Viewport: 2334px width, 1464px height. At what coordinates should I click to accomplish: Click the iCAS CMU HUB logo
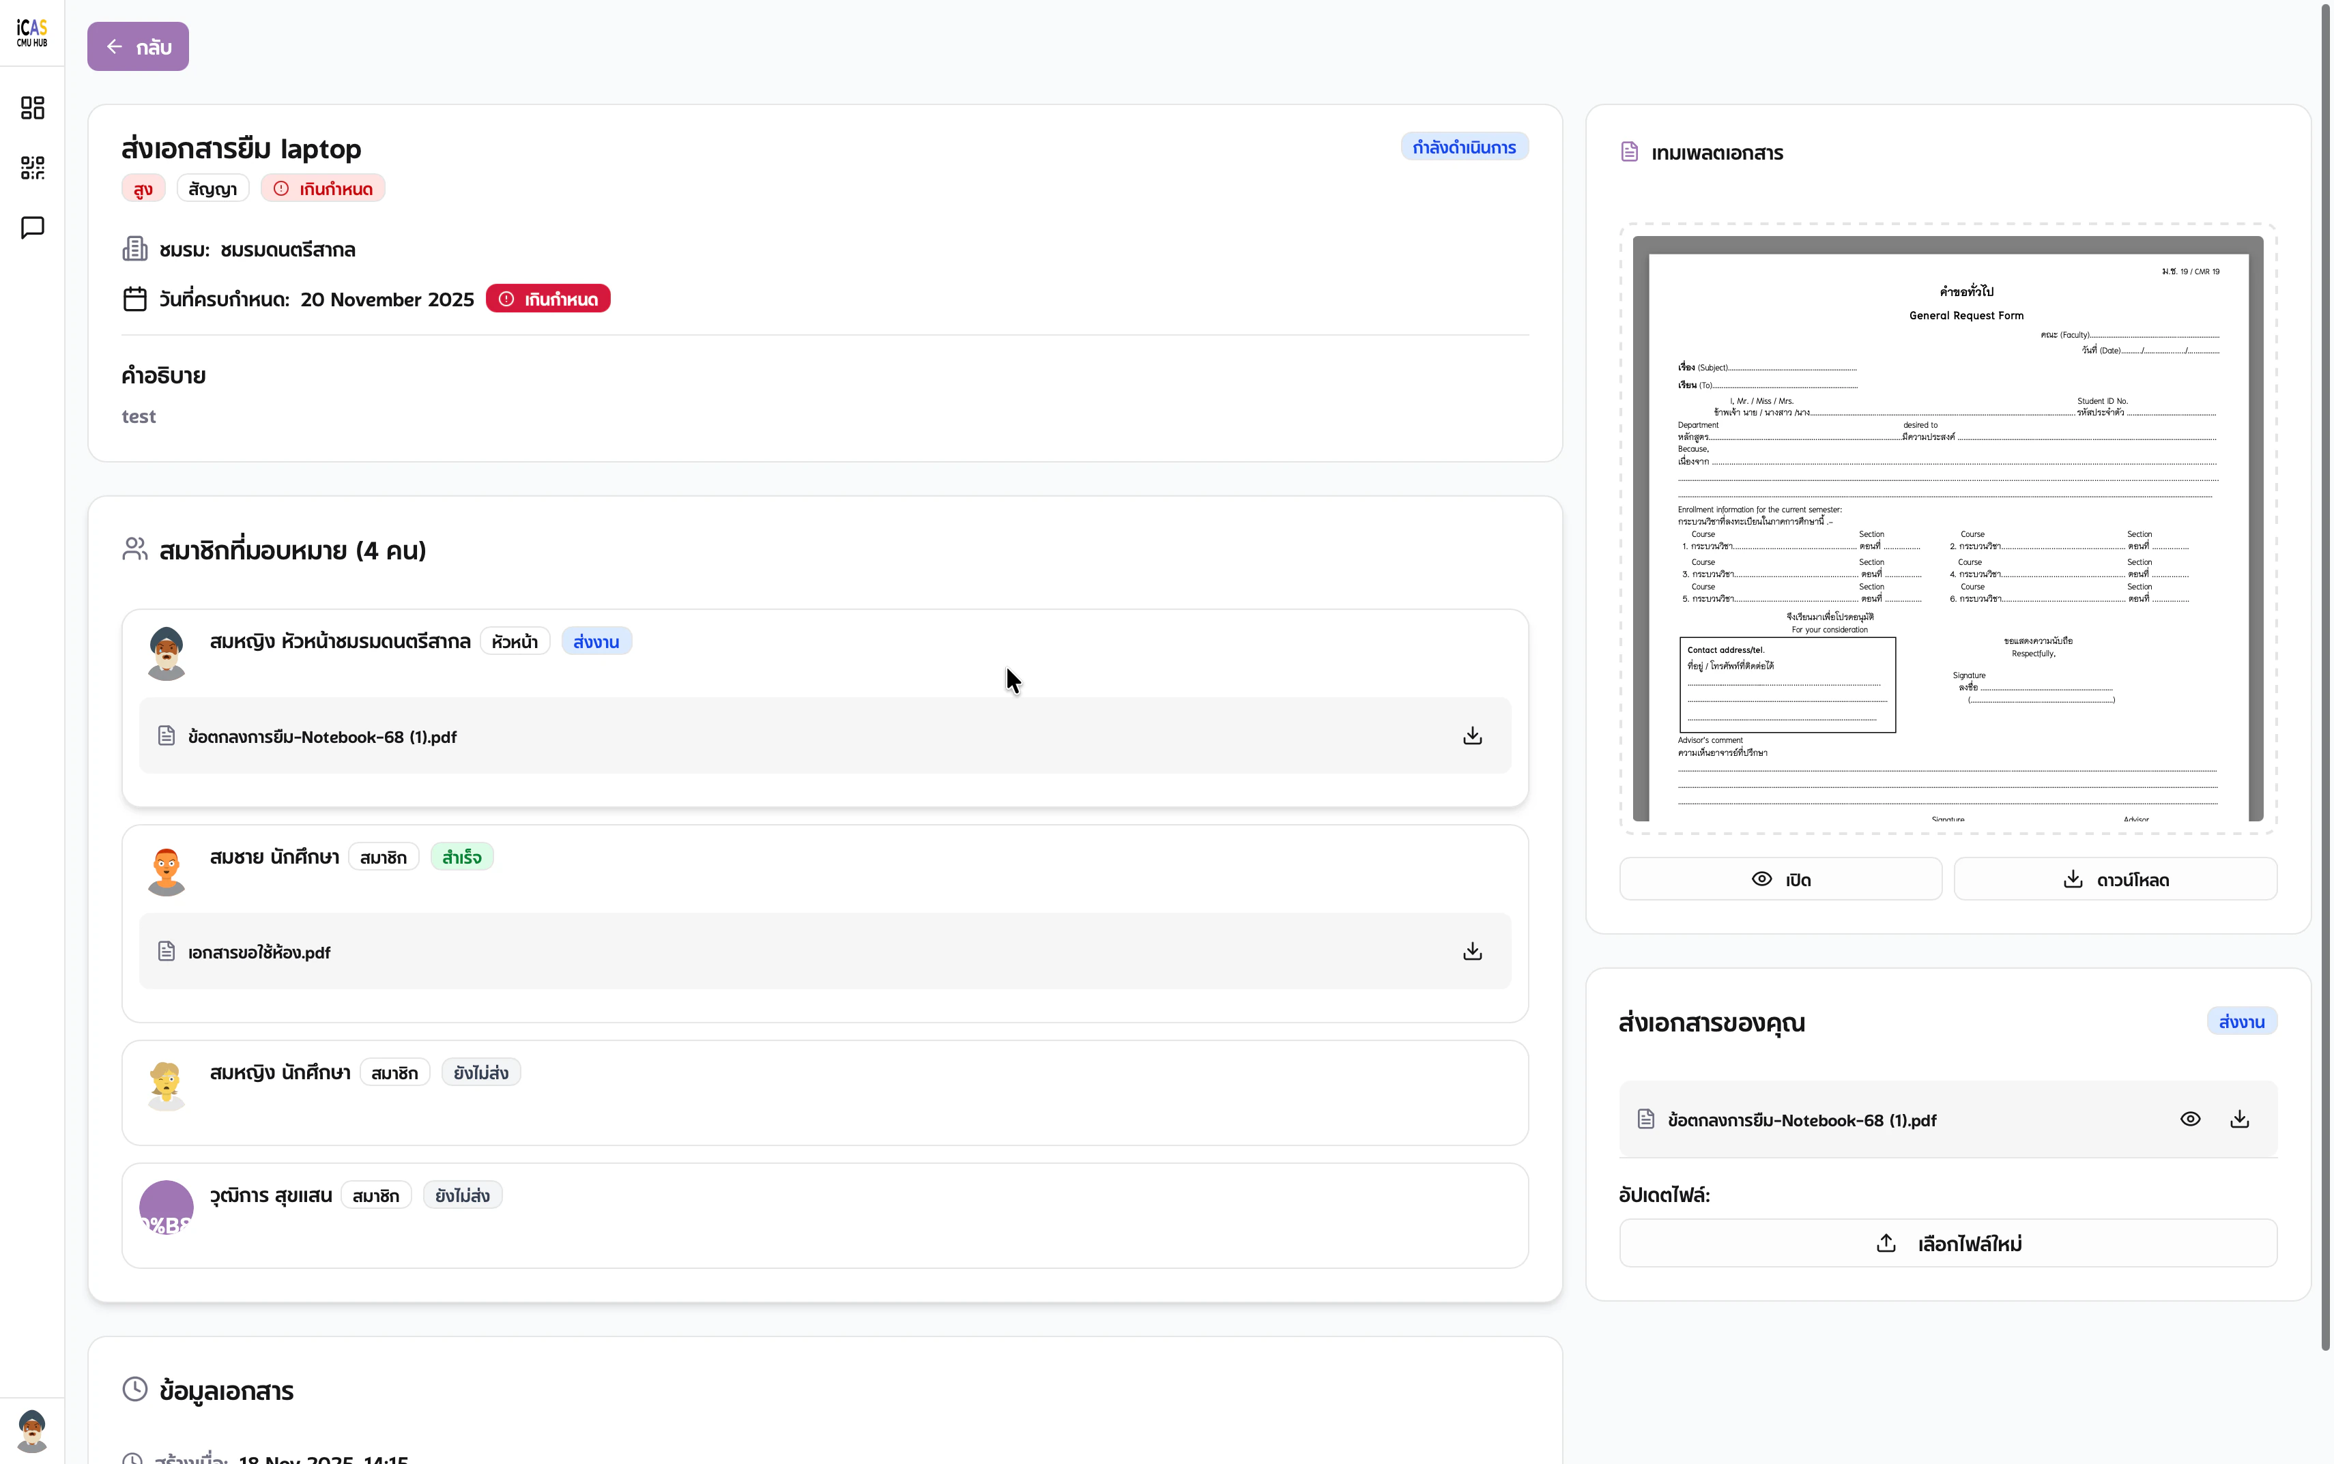[32, 33]
